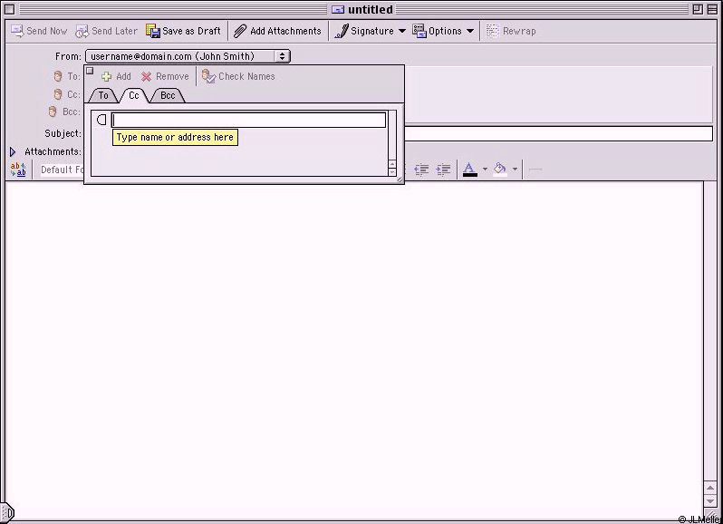Switch to the To tab
Viewport: 723px width, 524px height.
[x=103, y=95]
